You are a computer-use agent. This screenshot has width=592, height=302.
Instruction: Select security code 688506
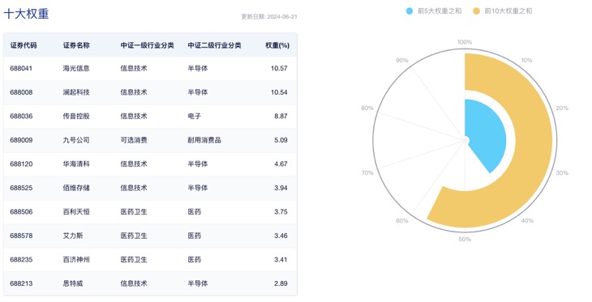coord(21,212)
